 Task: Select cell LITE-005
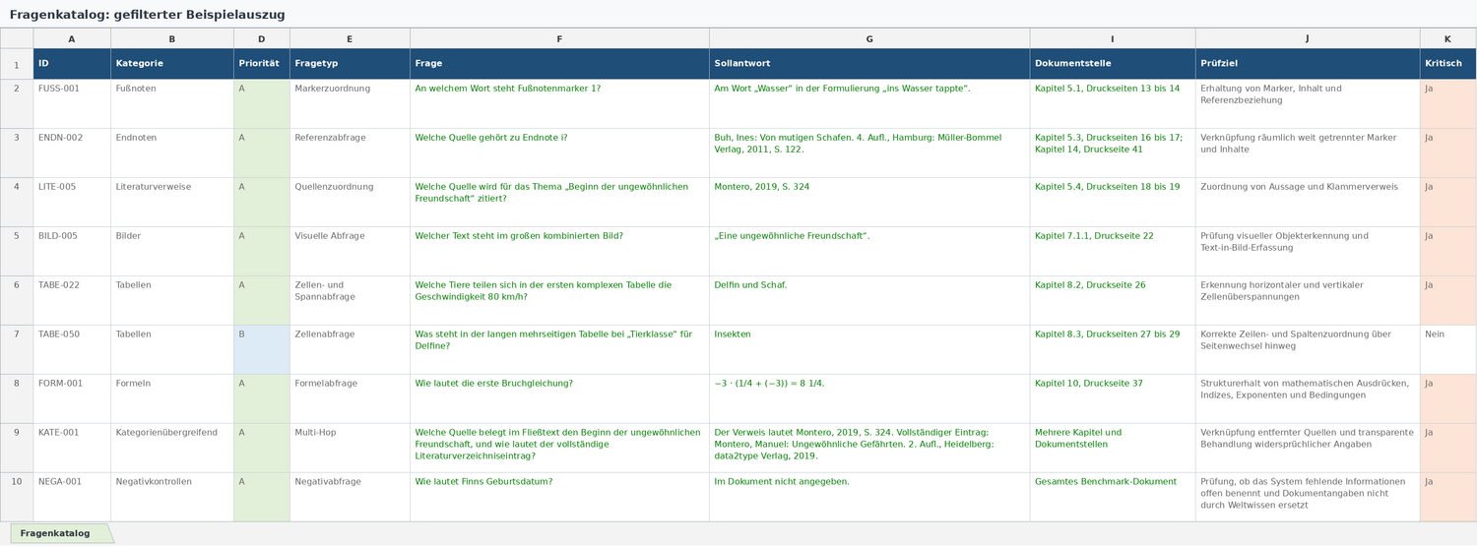click(x=72, y=203)
